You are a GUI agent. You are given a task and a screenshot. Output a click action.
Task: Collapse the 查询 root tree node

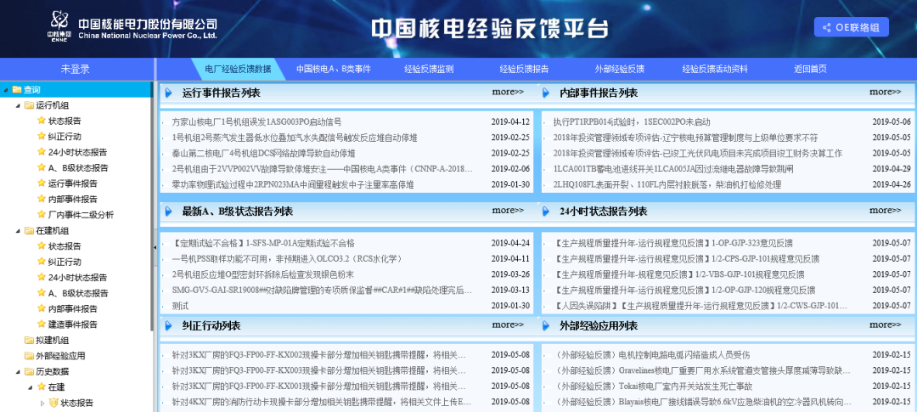[x=6, y=90]
